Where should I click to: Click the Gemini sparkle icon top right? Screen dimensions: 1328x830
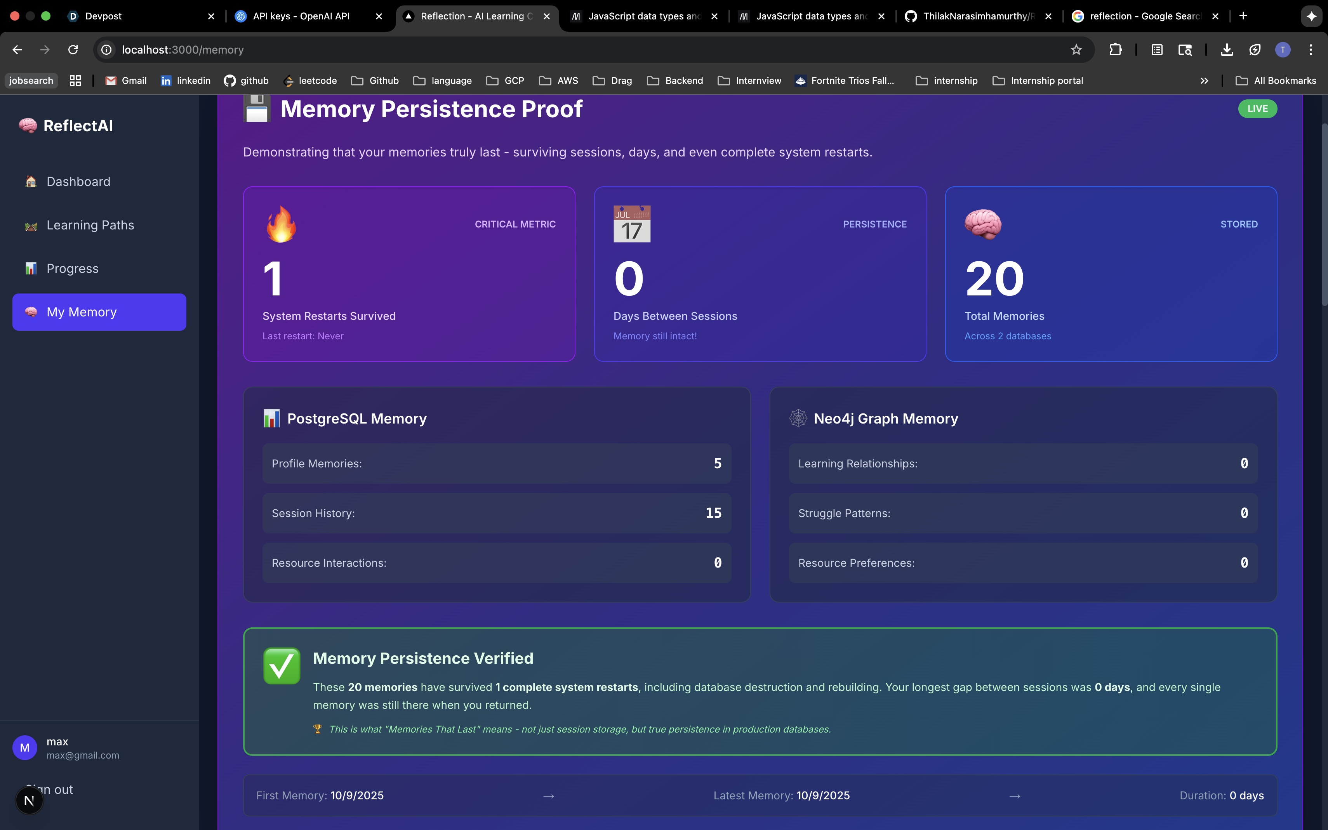pyautogui.click(x=1311, y=16)
